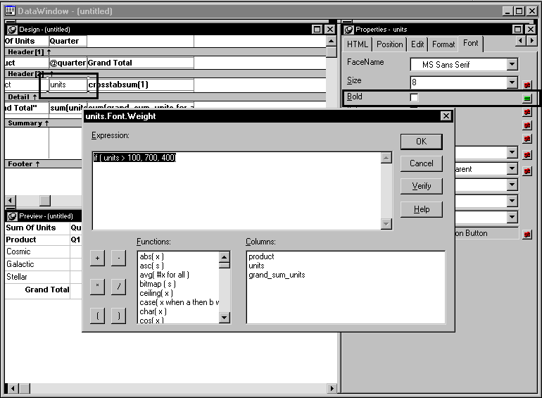Open the Size dropdown
This screenshot has width=542, height=398.
(512, 82)
